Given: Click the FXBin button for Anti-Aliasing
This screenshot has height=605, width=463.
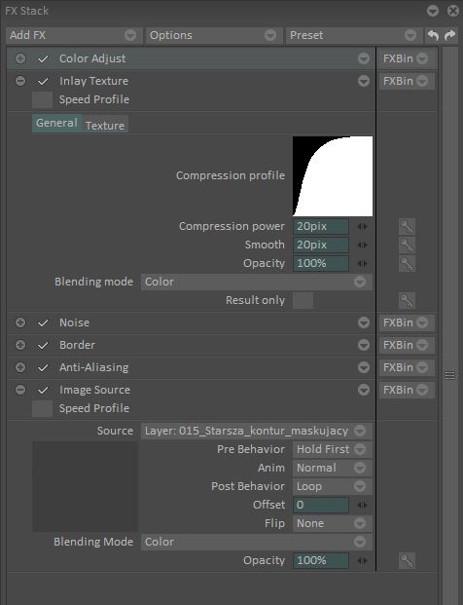Looking at the screenshot, I should point(406,367).
